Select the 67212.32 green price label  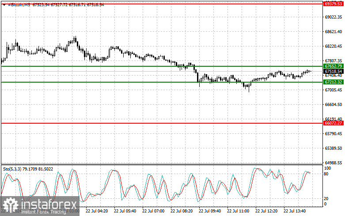coord(334,82)
